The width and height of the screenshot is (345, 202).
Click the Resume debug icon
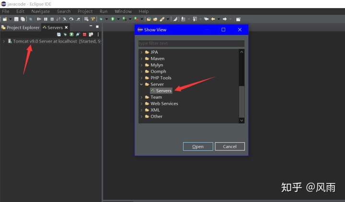pos(39,19)
